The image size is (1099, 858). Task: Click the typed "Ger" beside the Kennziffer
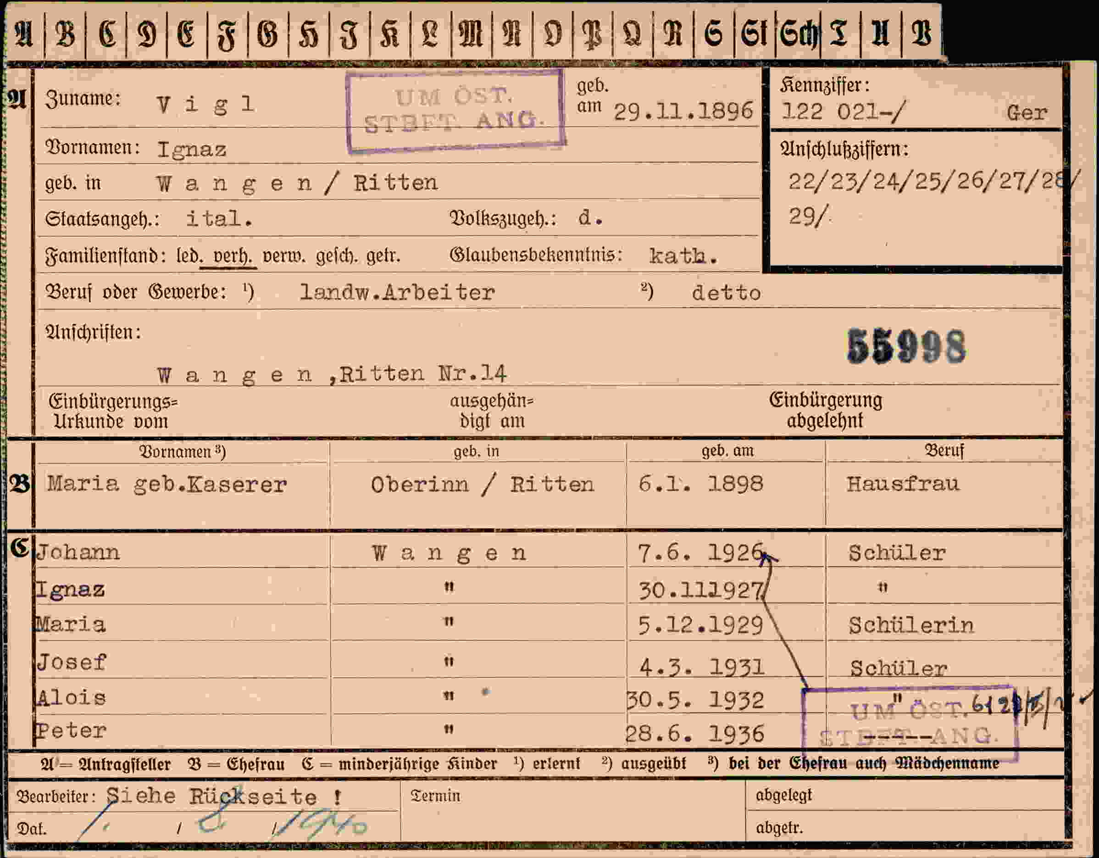(1027, 113)
